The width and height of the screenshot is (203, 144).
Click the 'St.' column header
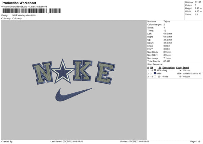(160, 68)
